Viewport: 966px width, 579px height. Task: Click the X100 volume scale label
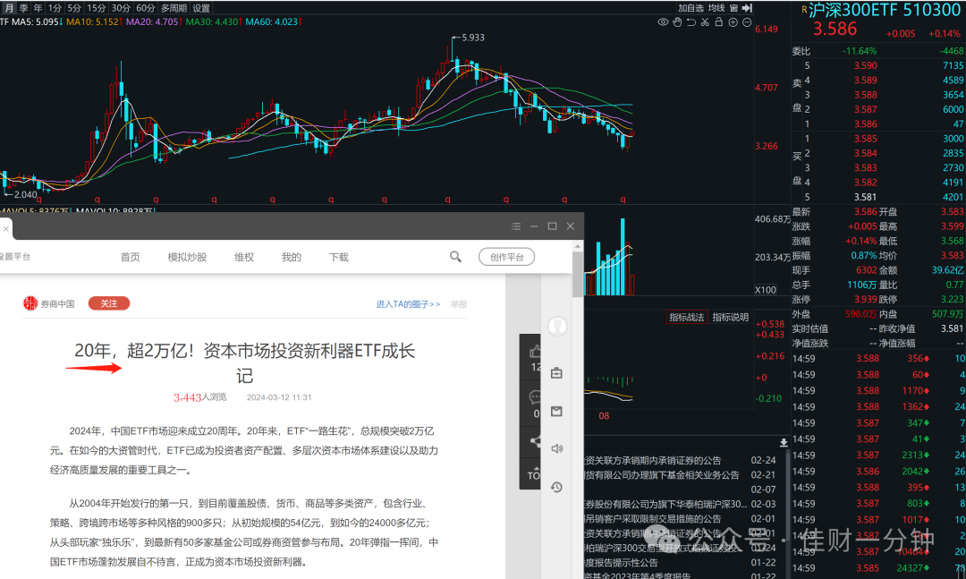[766, 290]
